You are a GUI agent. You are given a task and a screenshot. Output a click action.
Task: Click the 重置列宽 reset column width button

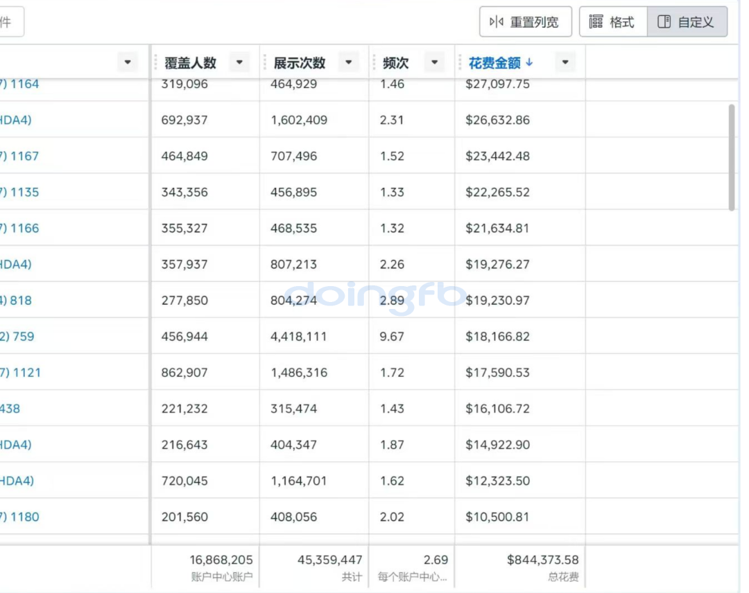pos(525,22)
